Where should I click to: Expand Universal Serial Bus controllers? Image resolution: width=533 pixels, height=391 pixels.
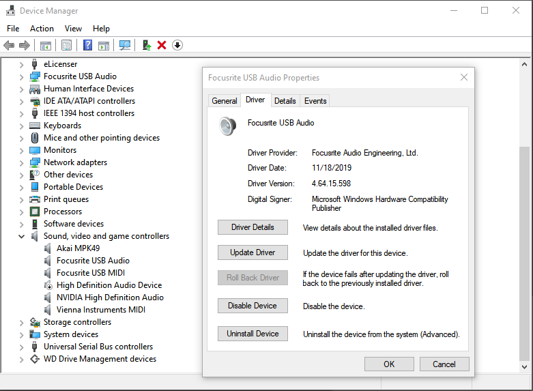tap(21, 347)
